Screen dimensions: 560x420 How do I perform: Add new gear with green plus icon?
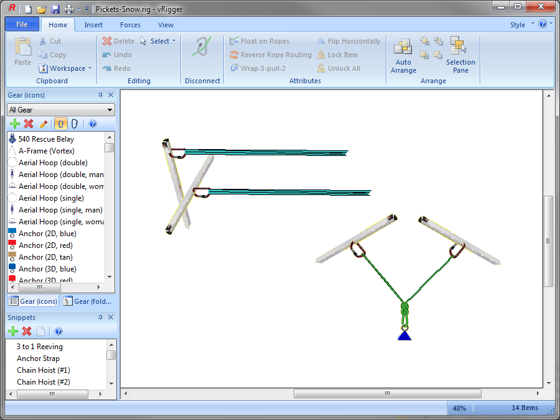pyautogui.click(x=15, y=124)
